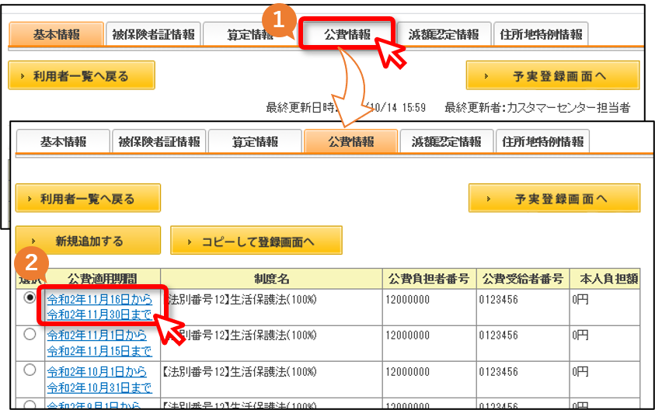Click 制度名 column header

(x=271, y=279)
